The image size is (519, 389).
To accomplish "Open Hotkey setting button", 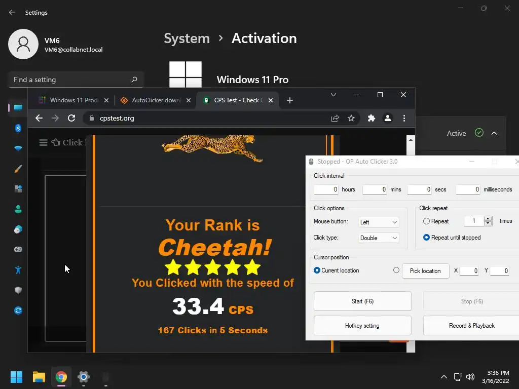I will (x=362, y=326).
